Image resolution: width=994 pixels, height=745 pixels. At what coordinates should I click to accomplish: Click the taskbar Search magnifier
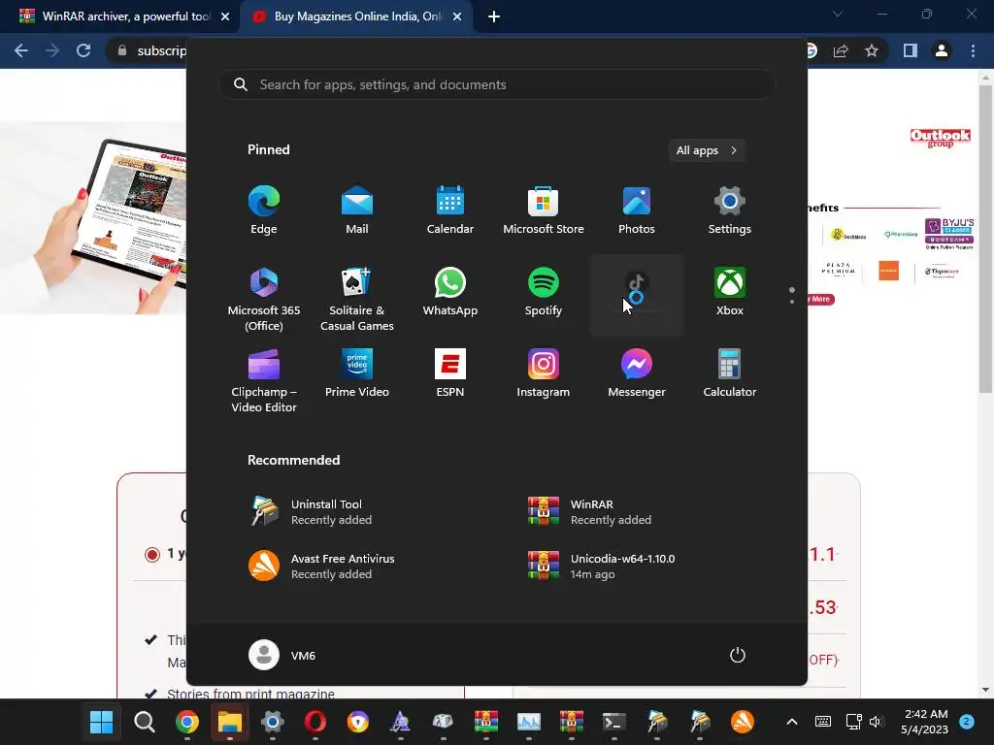[145, 722]
